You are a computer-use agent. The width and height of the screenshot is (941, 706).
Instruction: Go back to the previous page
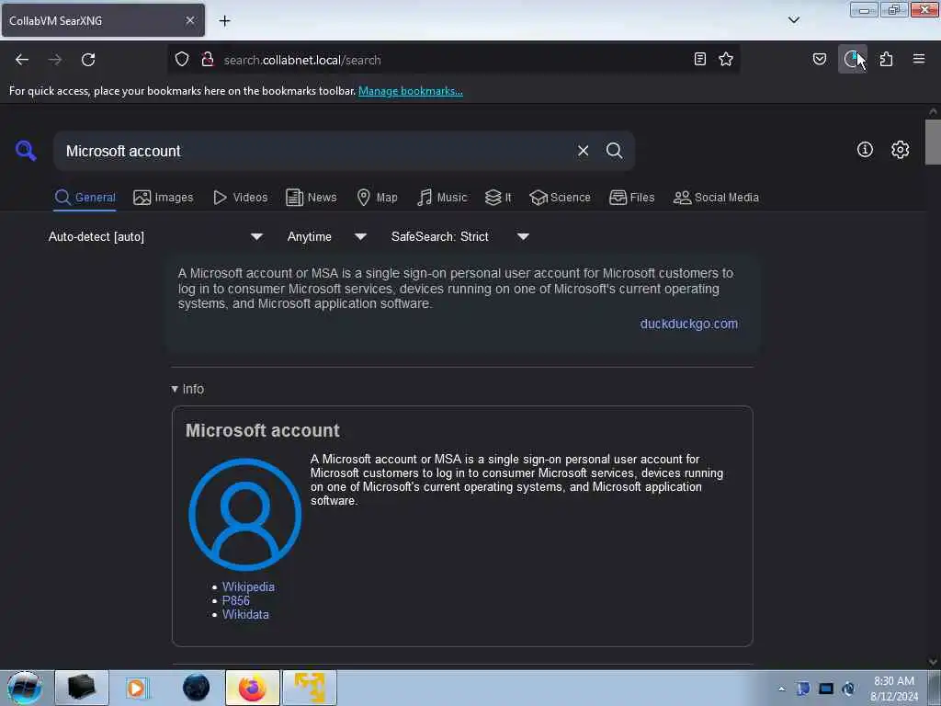22,60
